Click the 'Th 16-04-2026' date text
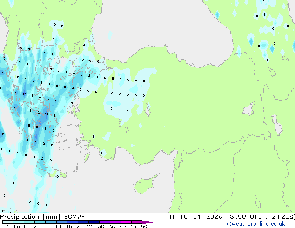This screenshot has width=295, height=228. point(195,217)
